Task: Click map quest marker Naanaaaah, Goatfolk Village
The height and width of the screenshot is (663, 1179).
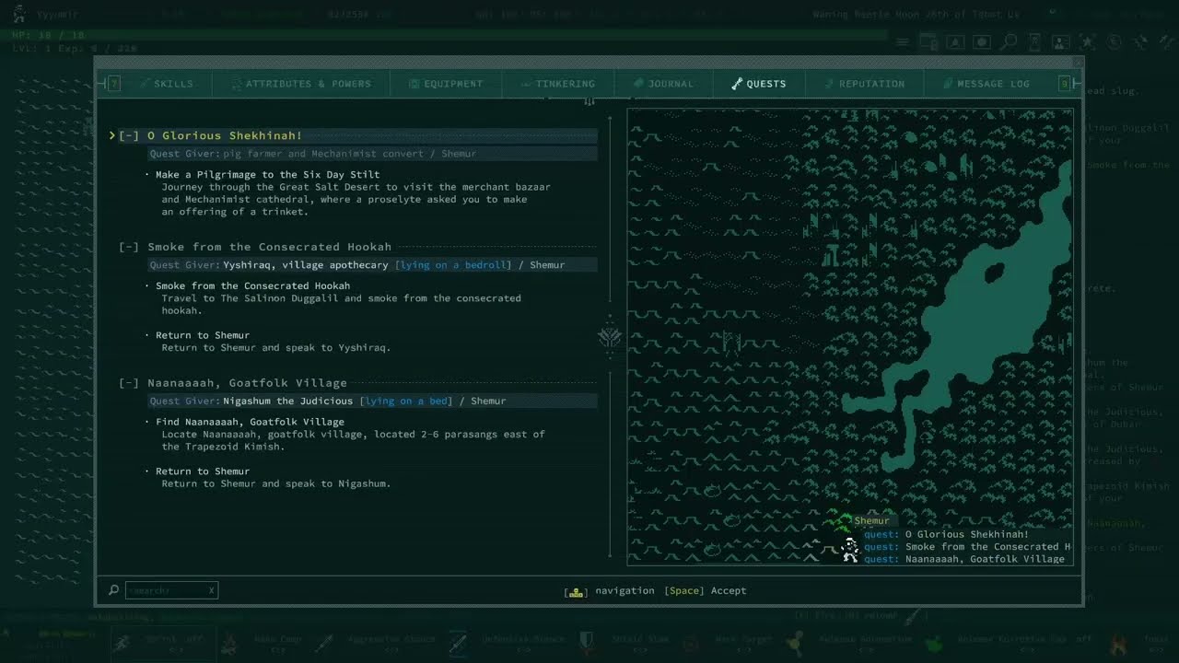Action: [x=963, y=559]
